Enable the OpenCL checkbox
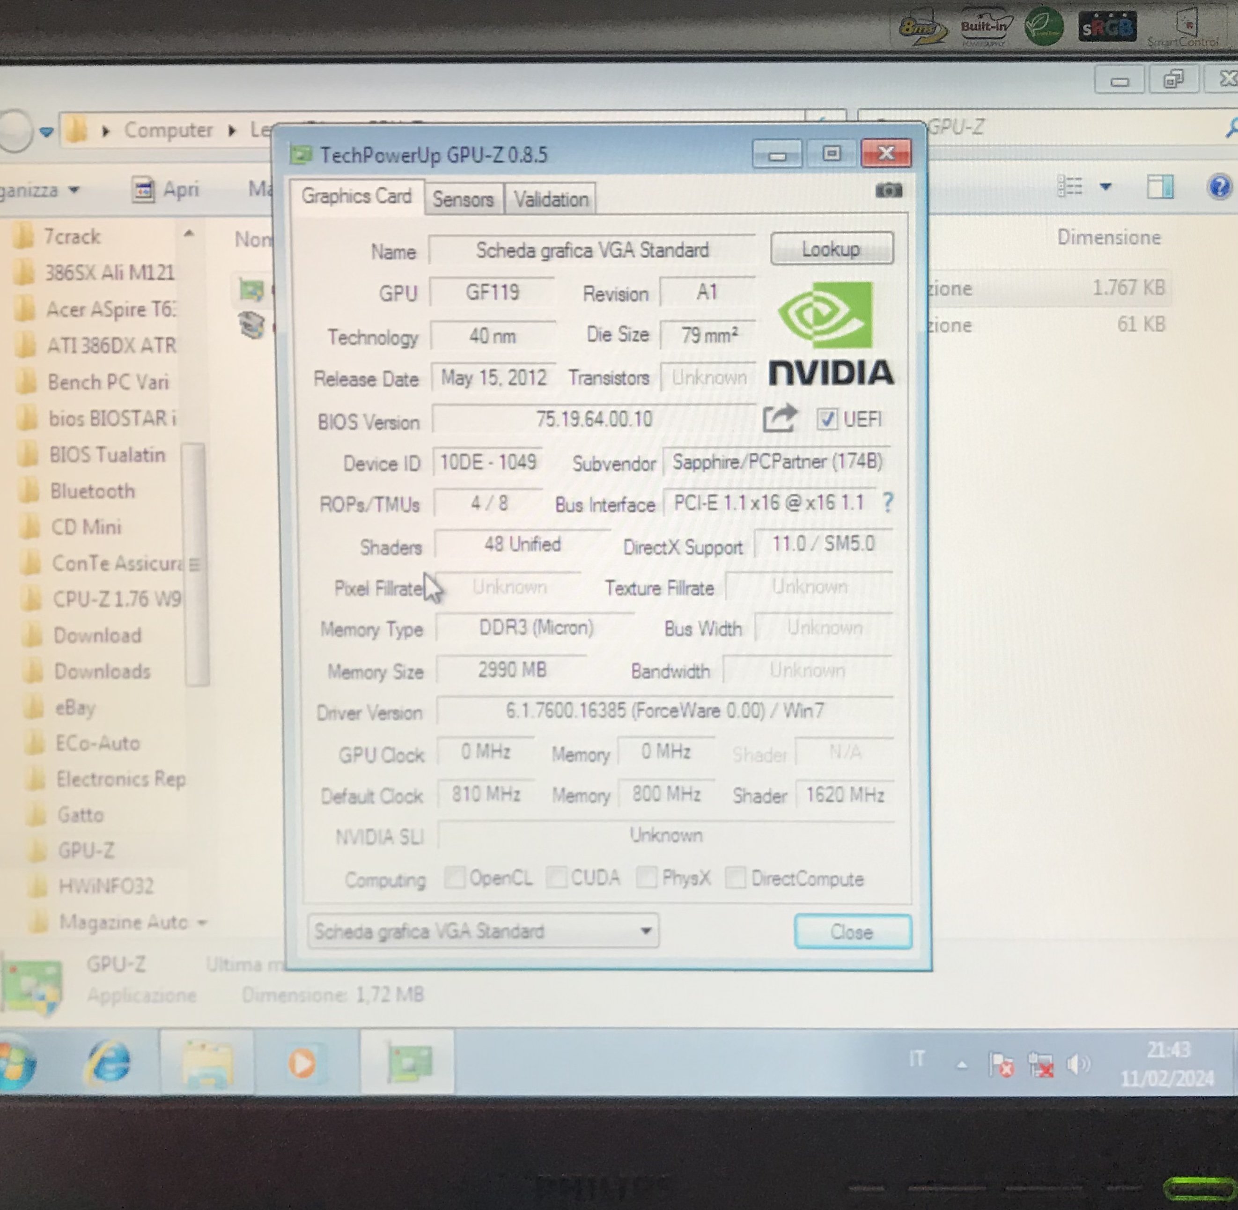Screen dimensions: 1238x1210 [x=454, y=878]
